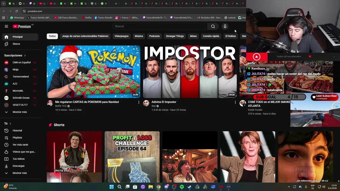
Task: Open the Profit / Loss Challenge short
Action: click(132, 157)
